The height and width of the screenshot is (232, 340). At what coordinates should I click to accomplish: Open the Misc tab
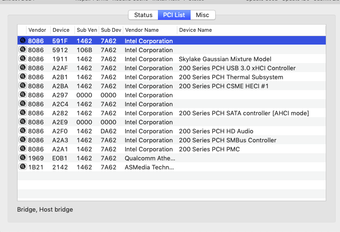tap(202, 15)
